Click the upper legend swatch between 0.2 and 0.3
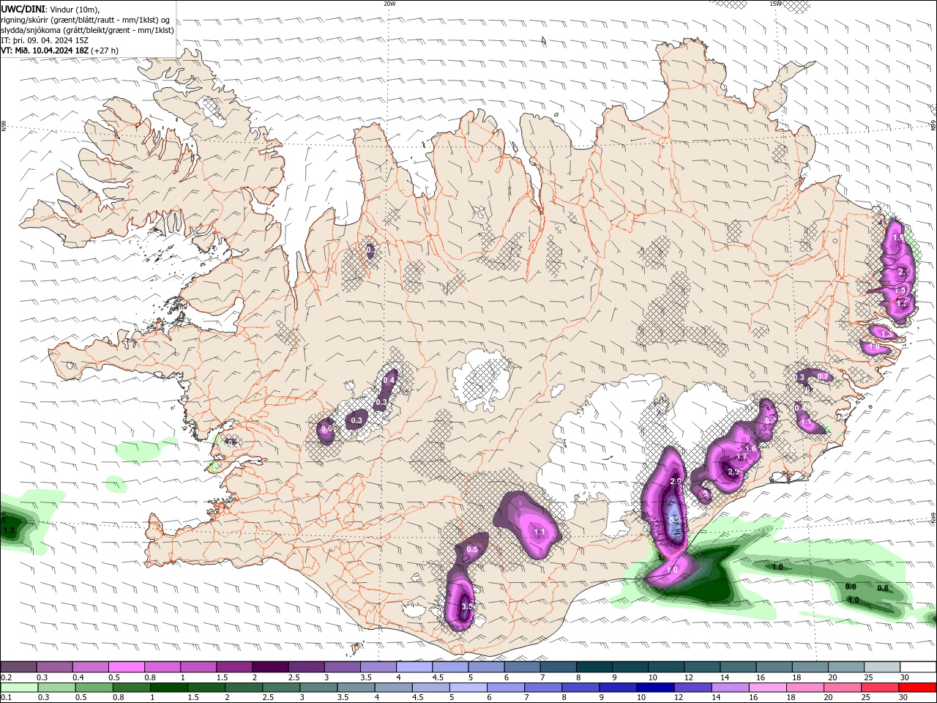Screen dimensions: 937x703 point(18,667)
